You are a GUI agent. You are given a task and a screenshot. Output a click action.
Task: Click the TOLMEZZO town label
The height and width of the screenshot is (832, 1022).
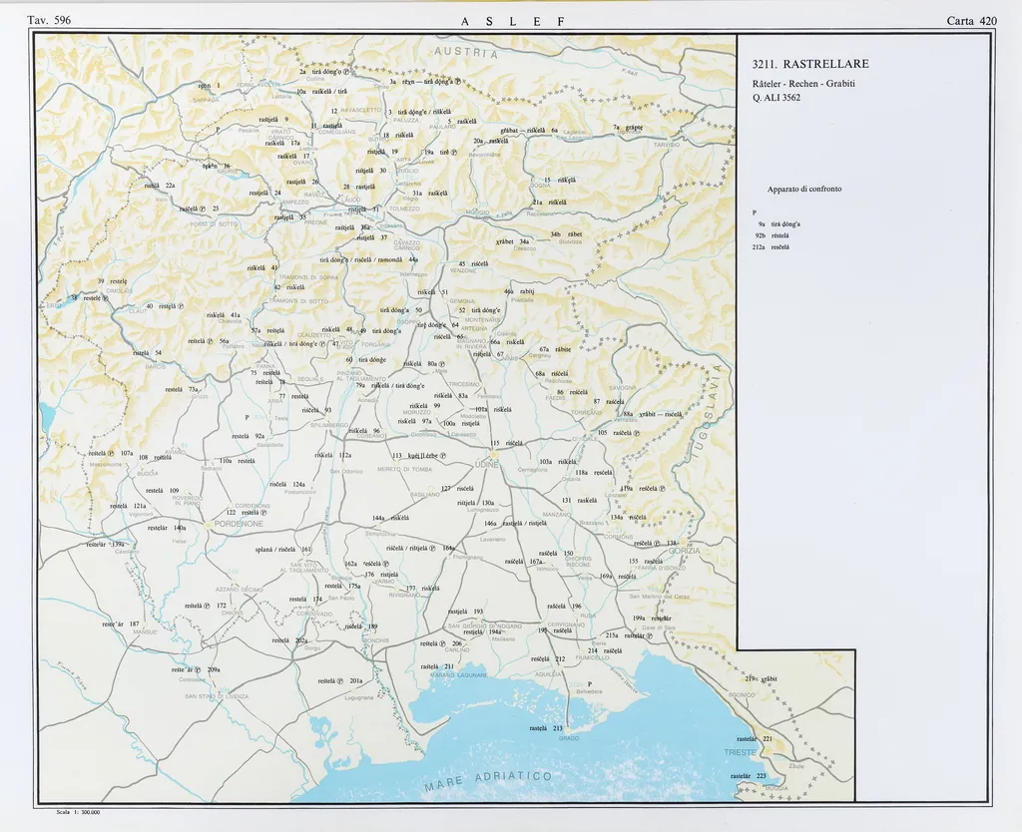404,209
